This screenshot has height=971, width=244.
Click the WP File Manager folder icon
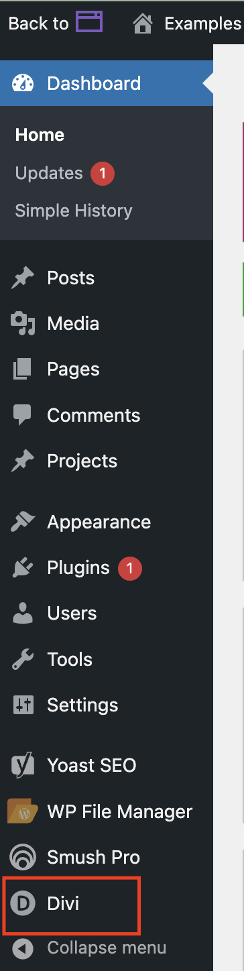pyautogui.click(x=23, y=811)
